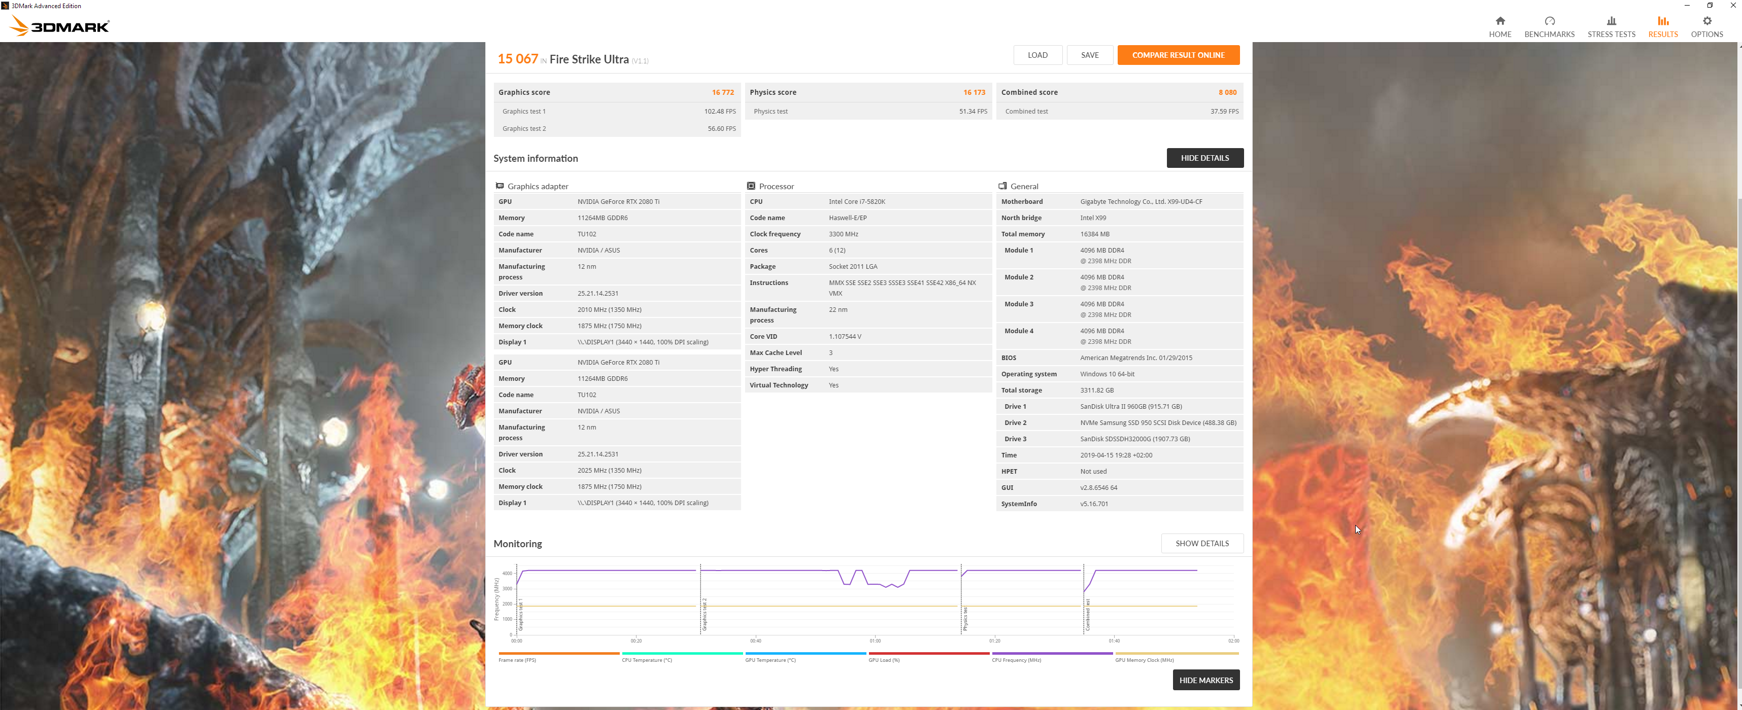This screenshot has width=1742, height=710.
Task: Click the Load result button
Action: 1037,55
